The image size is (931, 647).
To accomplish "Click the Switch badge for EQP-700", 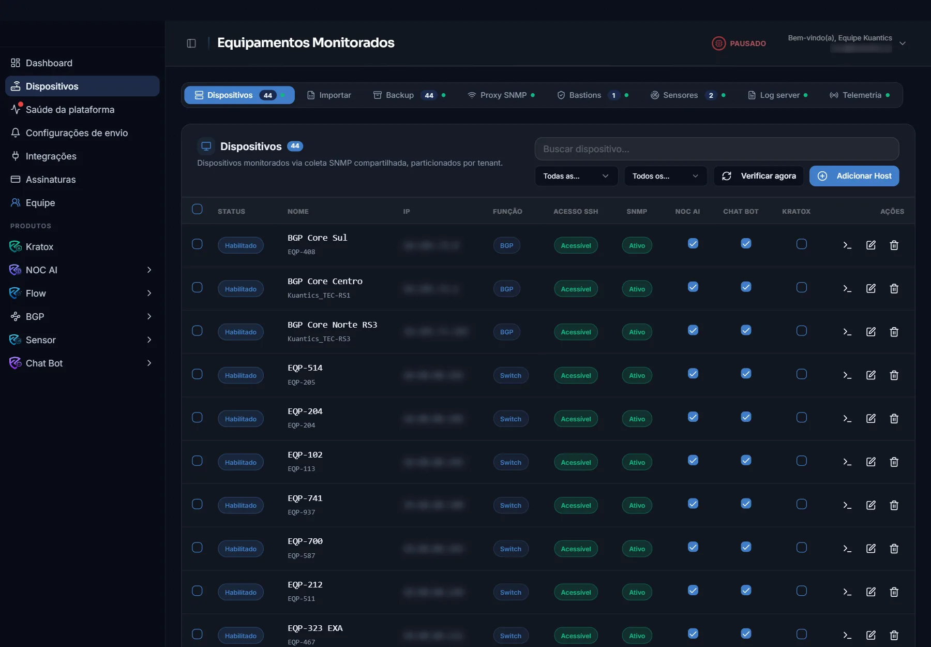I will (x=510, y=549).
